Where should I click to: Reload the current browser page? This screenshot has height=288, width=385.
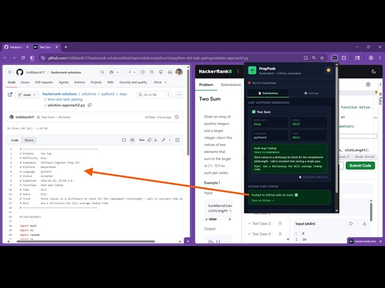[x=23, y=58]
